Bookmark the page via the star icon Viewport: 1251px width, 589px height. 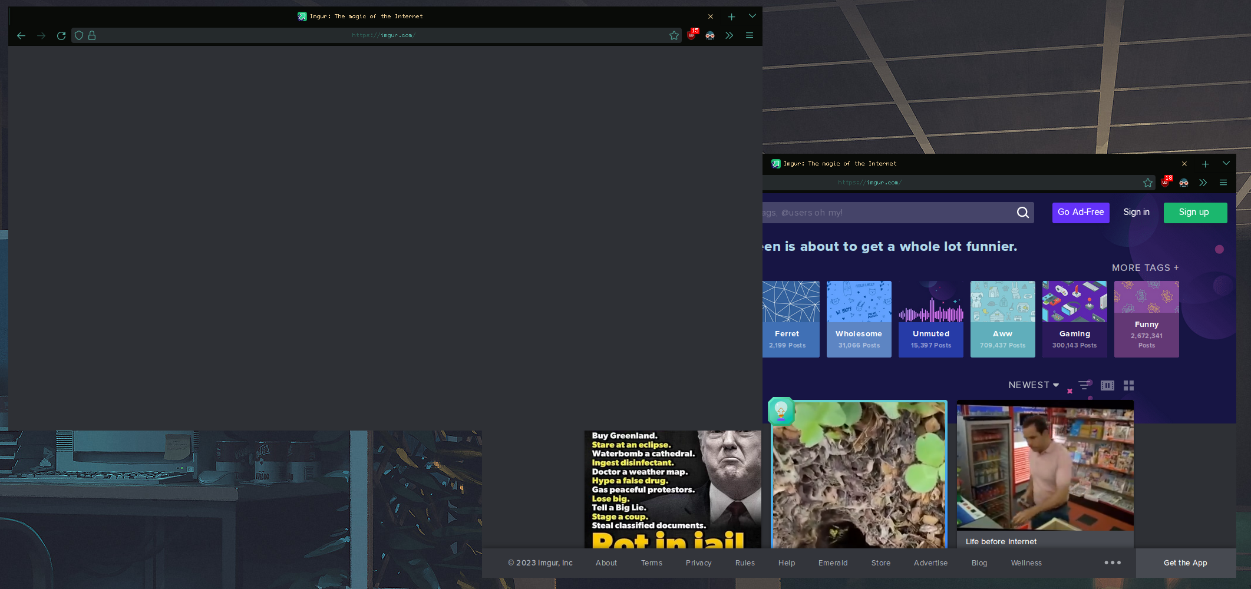pyautogui.click(x=674, y=35)
